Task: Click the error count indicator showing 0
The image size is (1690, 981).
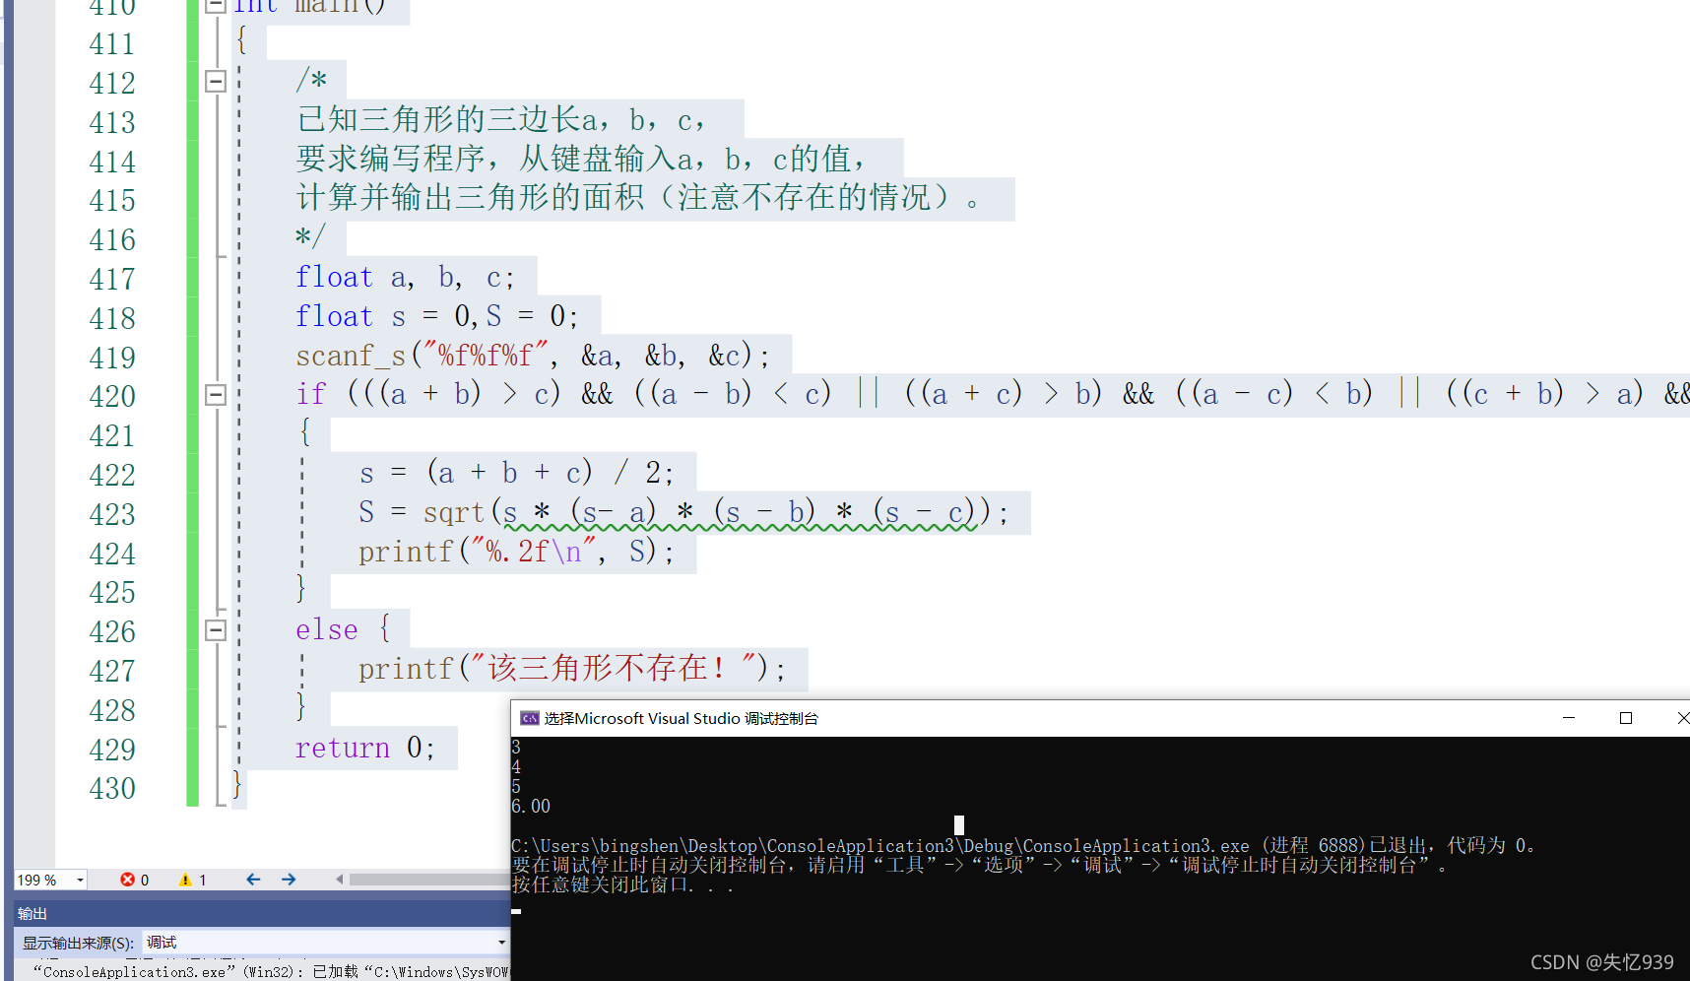Action: point(135,880)
